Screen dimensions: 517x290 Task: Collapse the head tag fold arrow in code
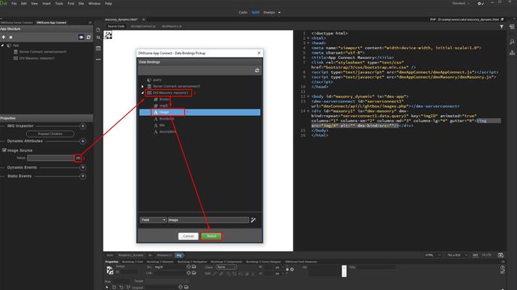pos(308,43)
